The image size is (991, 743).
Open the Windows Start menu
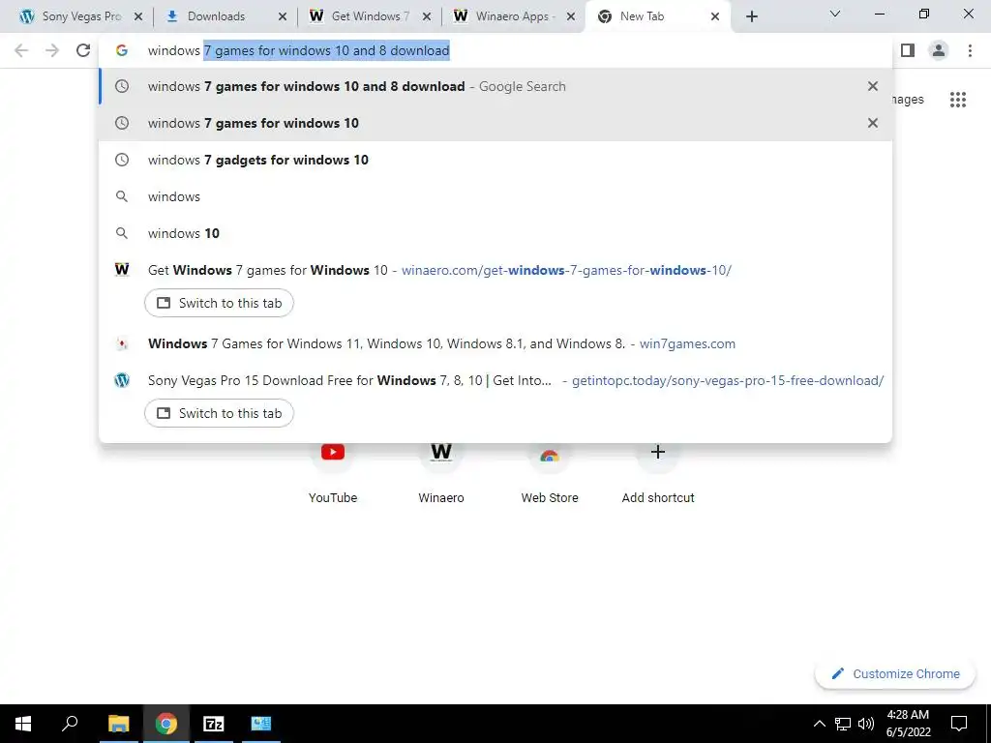pos(23,724)
